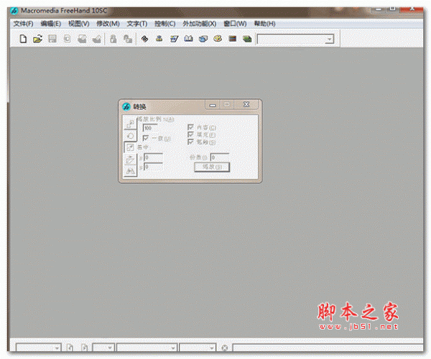Click the floppy disk Save icon
The image size is (431, 359).
tap(52, 39)
